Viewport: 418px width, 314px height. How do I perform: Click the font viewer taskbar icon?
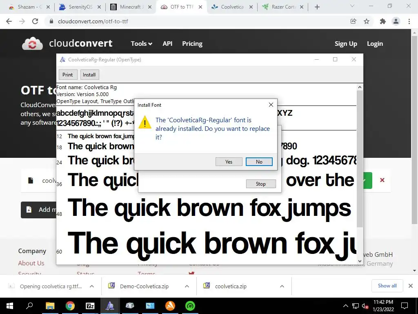click(110, 306)
